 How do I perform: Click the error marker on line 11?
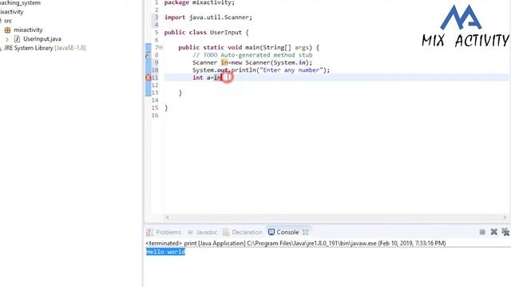148,77
